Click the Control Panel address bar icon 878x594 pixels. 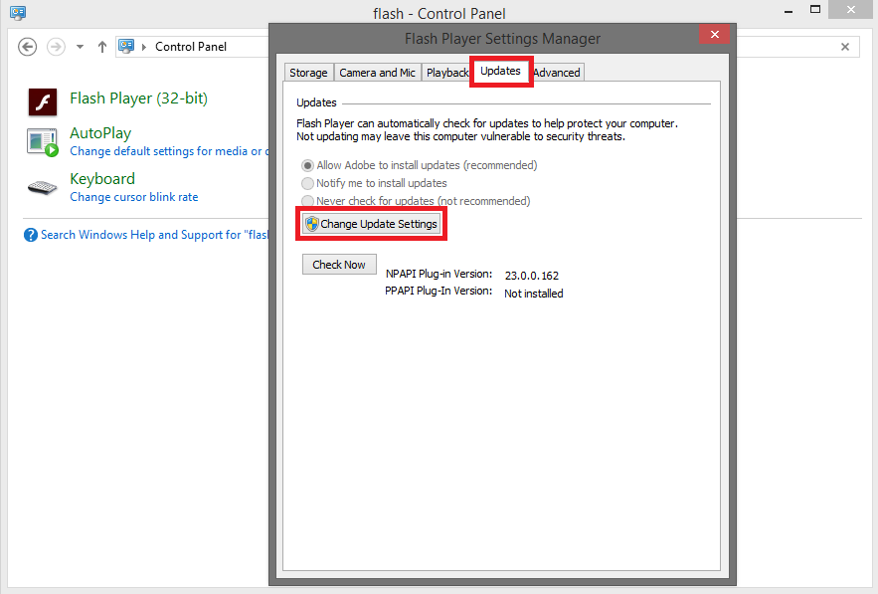coord(126,47)
